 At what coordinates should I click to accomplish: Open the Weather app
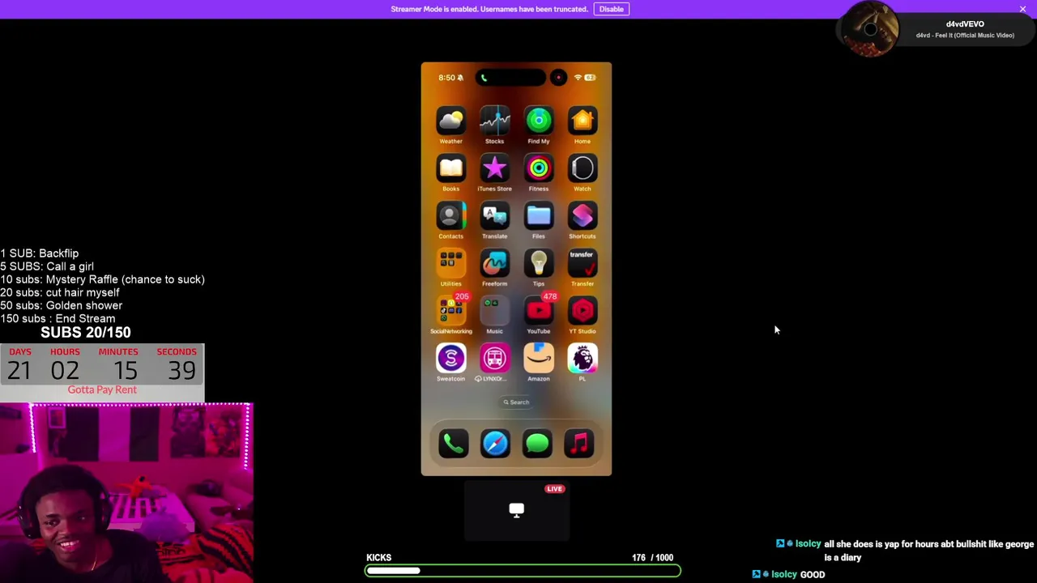click(x=450, y=121)
